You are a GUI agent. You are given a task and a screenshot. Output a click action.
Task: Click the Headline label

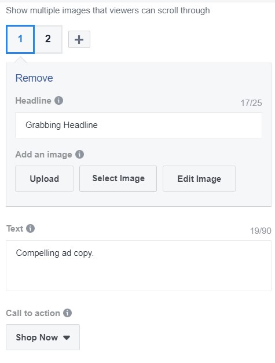(33, 101)
